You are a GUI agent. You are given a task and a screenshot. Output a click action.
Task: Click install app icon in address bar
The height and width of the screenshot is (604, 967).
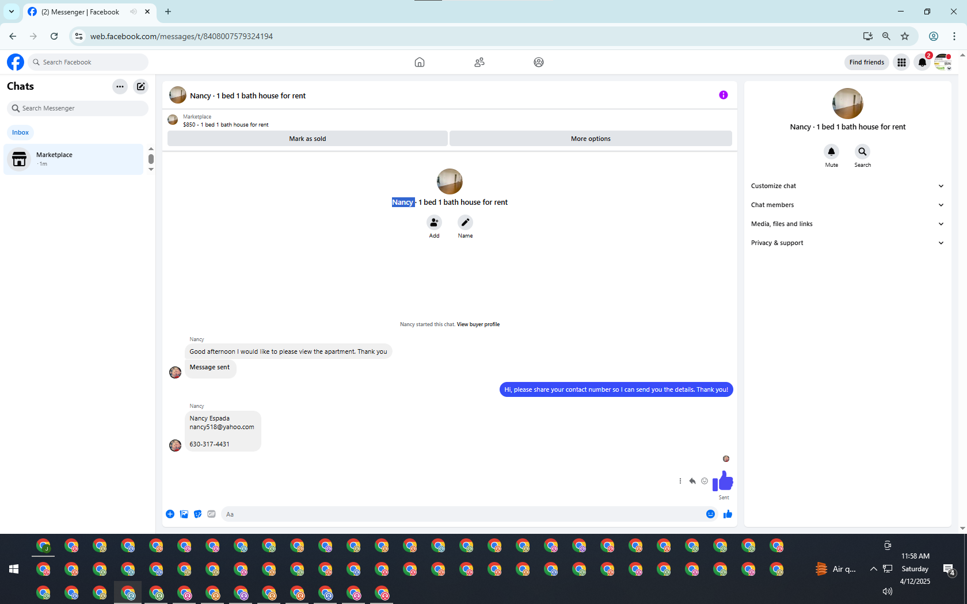click(868, 36)
